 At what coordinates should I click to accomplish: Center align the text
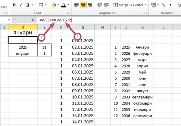83,5
